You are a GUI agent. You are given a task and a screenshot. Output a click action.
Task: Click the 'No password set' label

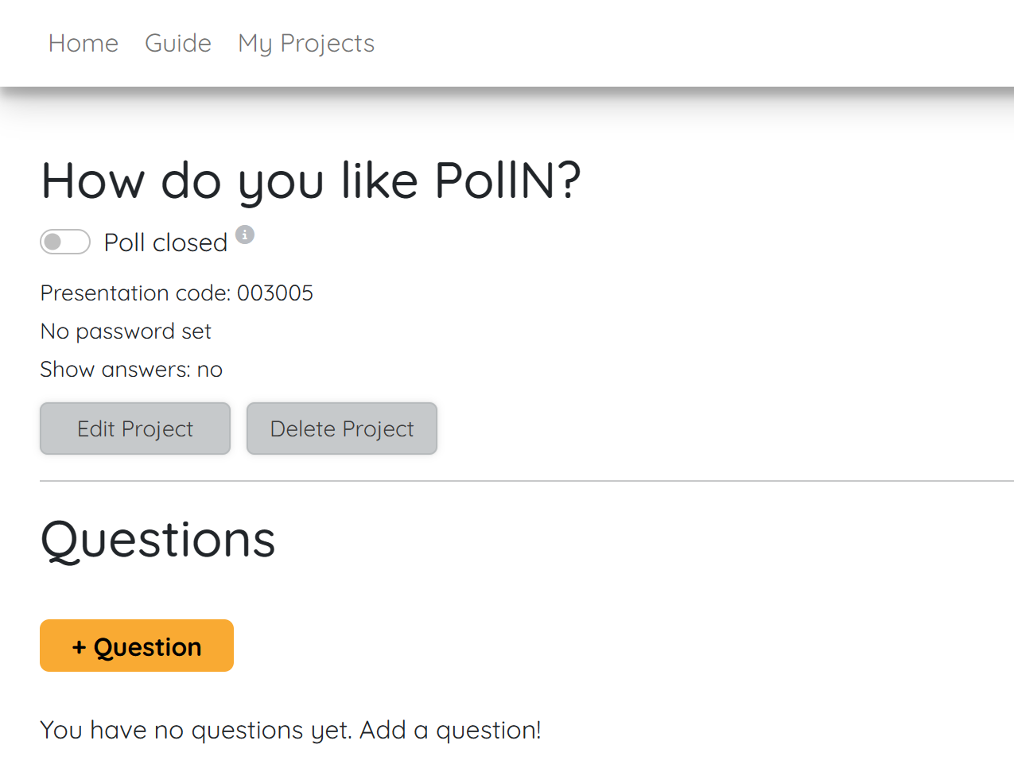coord(125,331)
